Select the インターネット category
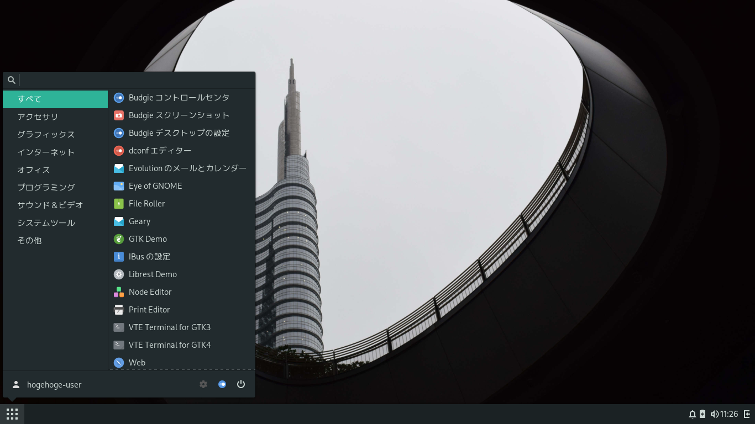The height and width of the screenshot is (424, 755). coord(55,152)
